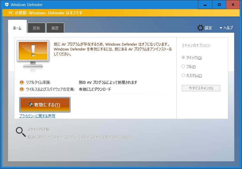Open the 更新 tab
The width and height of the screenshot is (242, 169).
tap(37, 28)
